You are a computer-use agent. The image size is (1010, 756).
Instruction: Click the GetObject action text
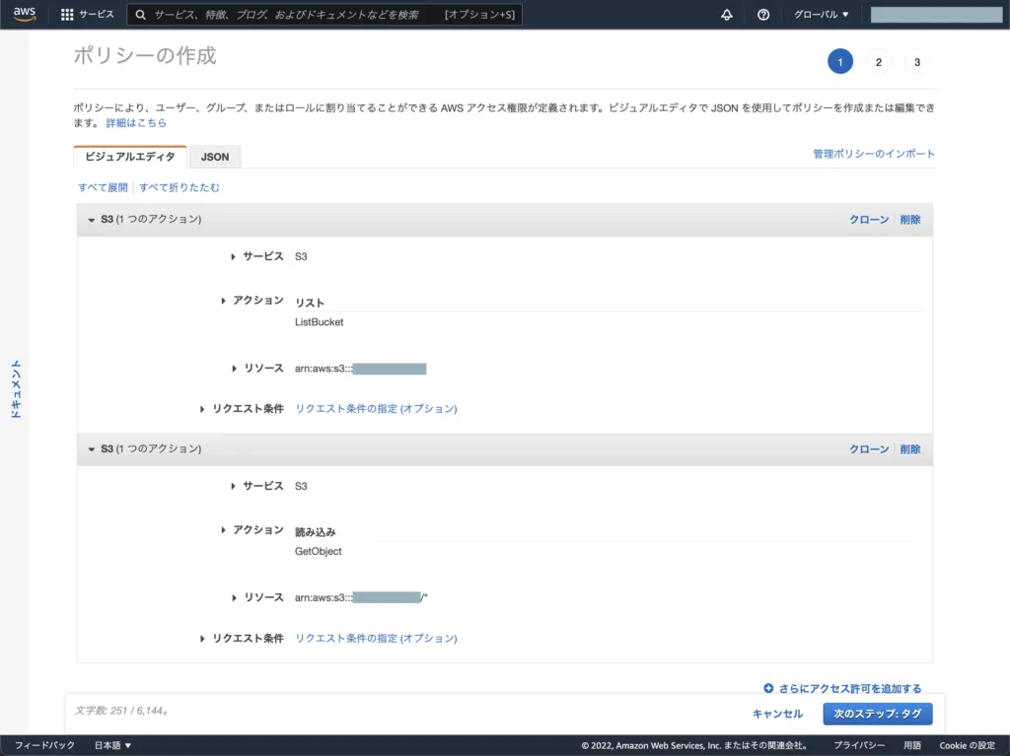point(319,551)
